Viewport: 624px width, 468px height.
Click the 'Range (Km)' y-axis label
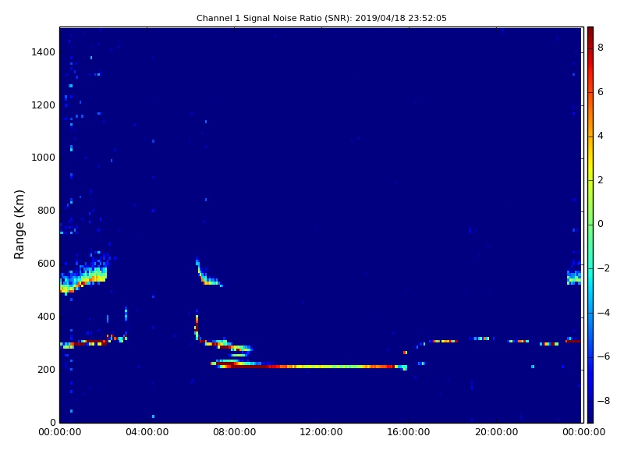[19, 225]
